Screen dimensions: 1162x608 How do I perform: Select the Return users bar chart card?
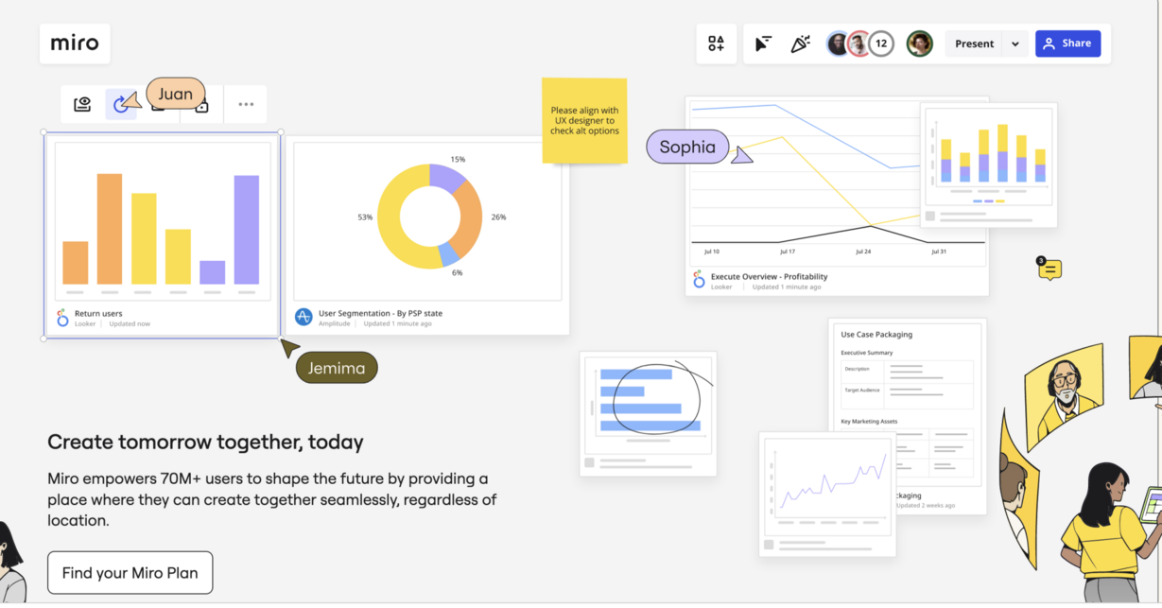(x=162, y=235)
